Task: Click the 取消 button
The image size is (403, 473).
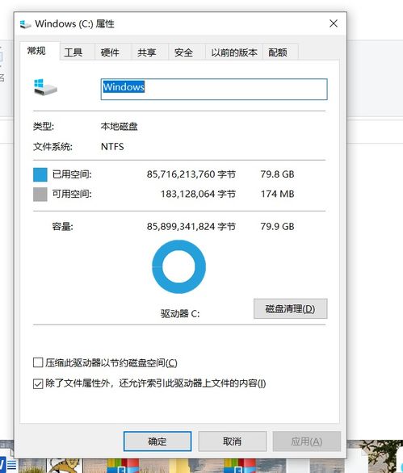Action: (x=232, y=442)
